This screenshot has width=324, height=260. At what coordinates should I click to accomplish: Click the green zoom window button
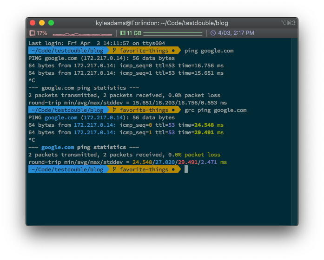[51, 23]
